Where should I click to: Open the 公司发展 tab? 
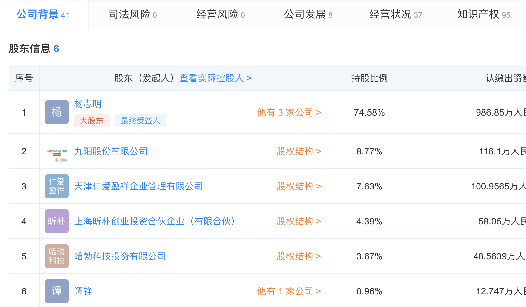coord(308,15)
